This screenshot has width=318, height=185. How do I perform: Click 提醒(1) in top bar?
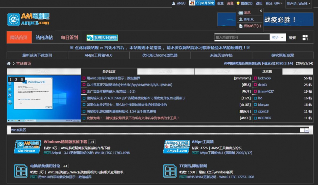click(x=247, y=3)
